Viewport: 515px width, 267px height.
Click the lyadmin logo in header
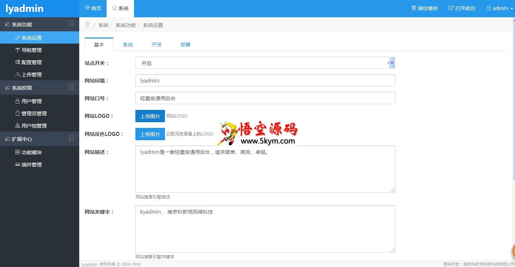click(24, 8)
